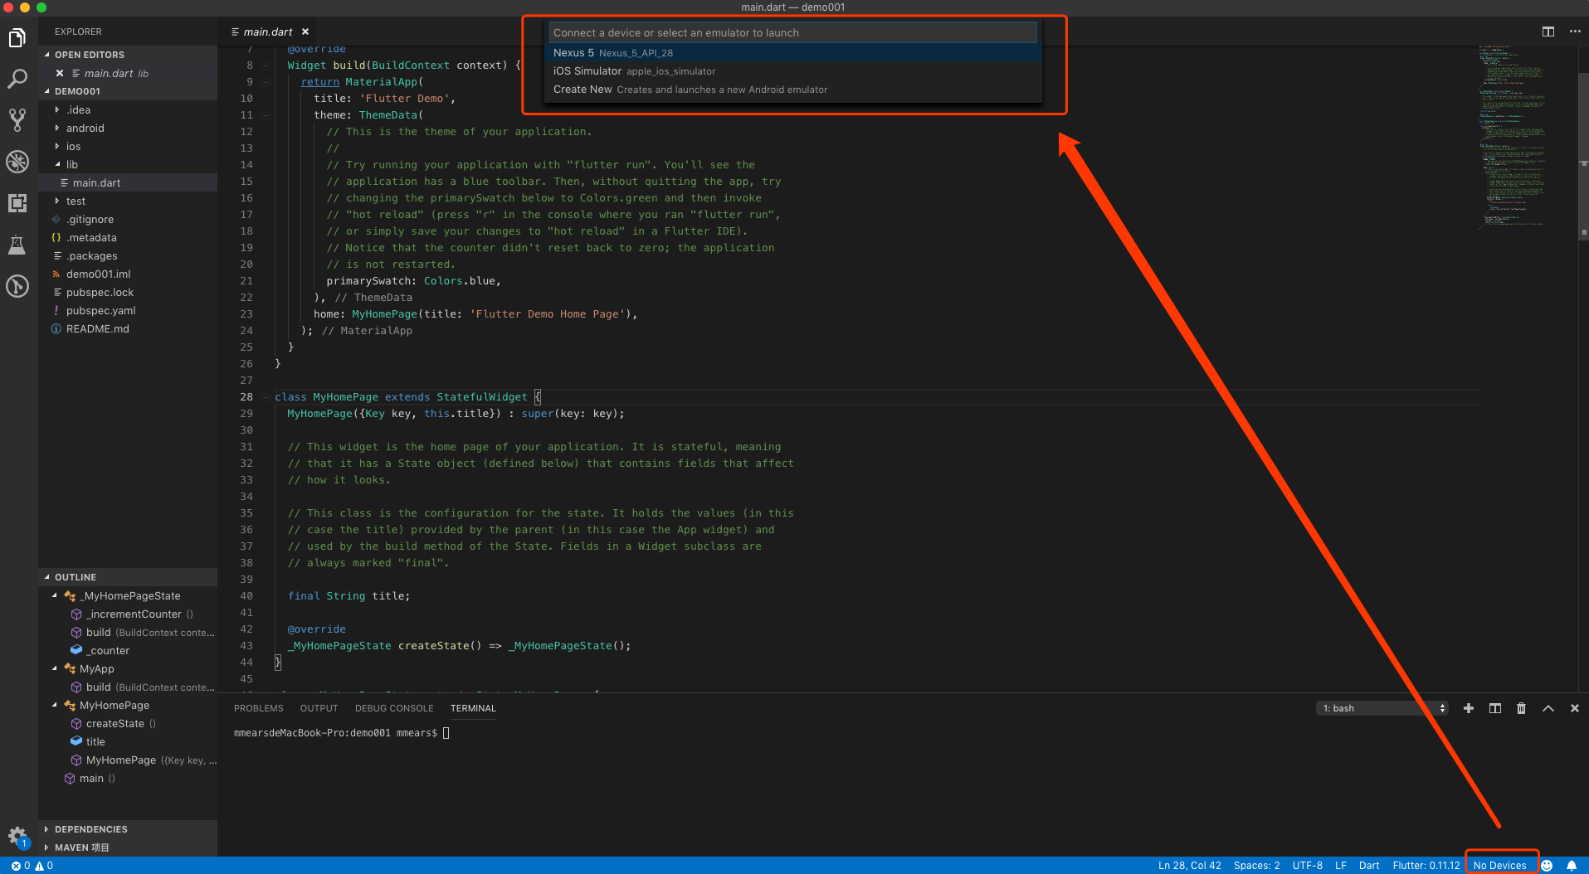The image size is (1589, 874).
Task: Select Create New Android emulator option
Action: point(792,89)
